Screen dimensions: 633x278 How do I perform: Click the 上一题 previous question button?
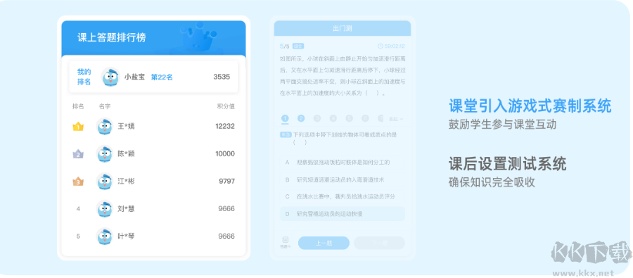[x=324, y=243]
